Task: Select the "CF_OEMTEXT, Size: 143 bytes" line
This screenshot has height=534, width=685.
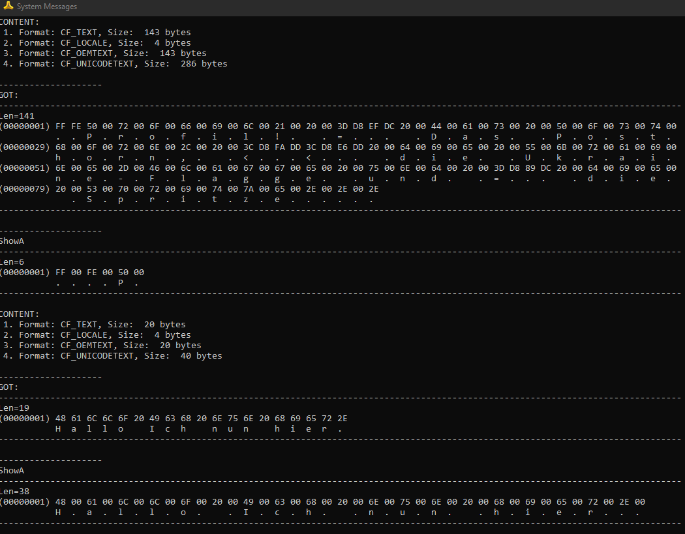Action: point(112,53)
